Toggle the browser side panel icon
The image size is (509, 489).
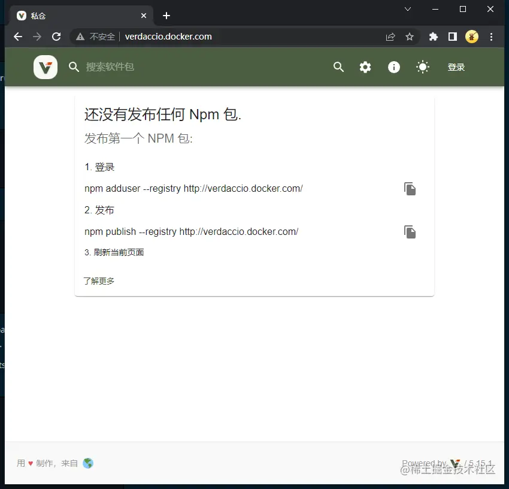(x=453, y=37)
